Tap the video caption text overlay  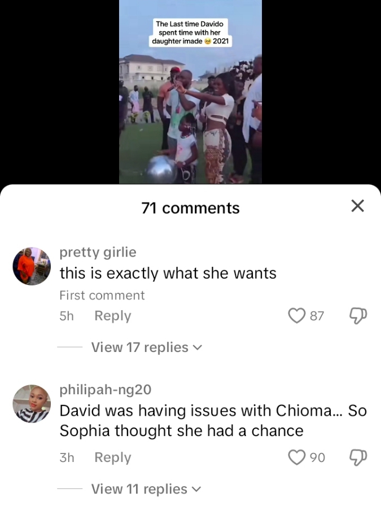pyautogui.click(x=190, y=33)
